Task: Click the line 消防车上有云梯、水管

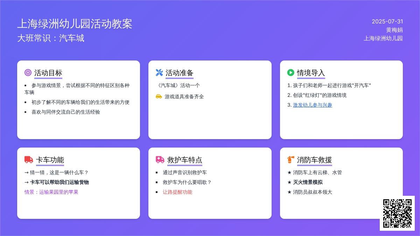Action: 315,172
